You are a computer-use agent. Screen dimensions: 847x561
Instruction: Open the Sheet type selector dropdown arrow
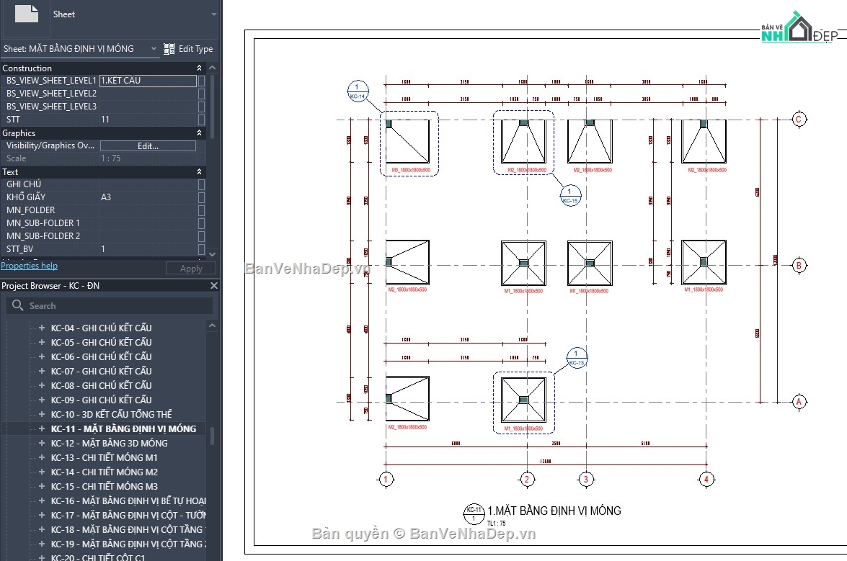point(214,14)
